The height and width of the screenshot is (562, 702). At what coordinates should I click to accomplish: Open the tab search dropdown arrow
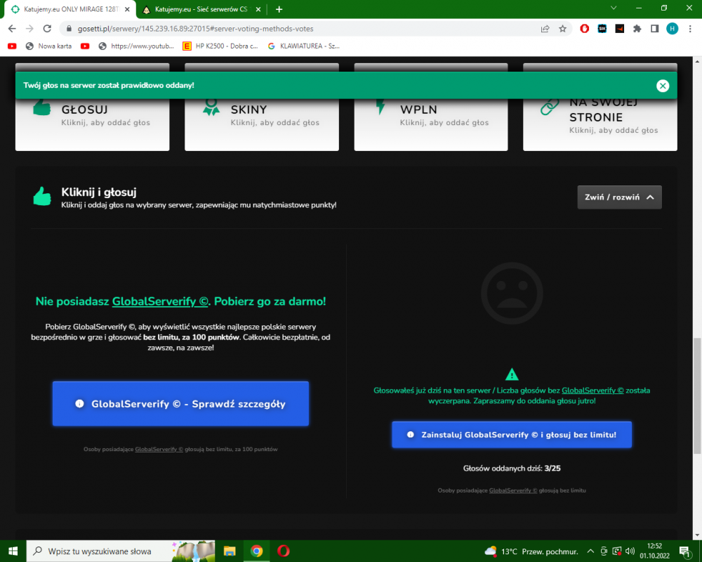point(614,8)
